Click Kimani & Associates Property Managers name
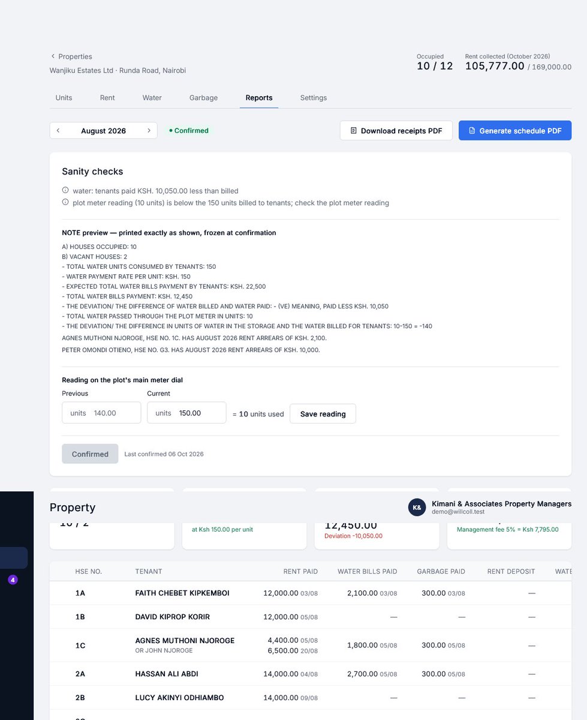The width and height of the screenshot is (587, 720). [501, 503]
